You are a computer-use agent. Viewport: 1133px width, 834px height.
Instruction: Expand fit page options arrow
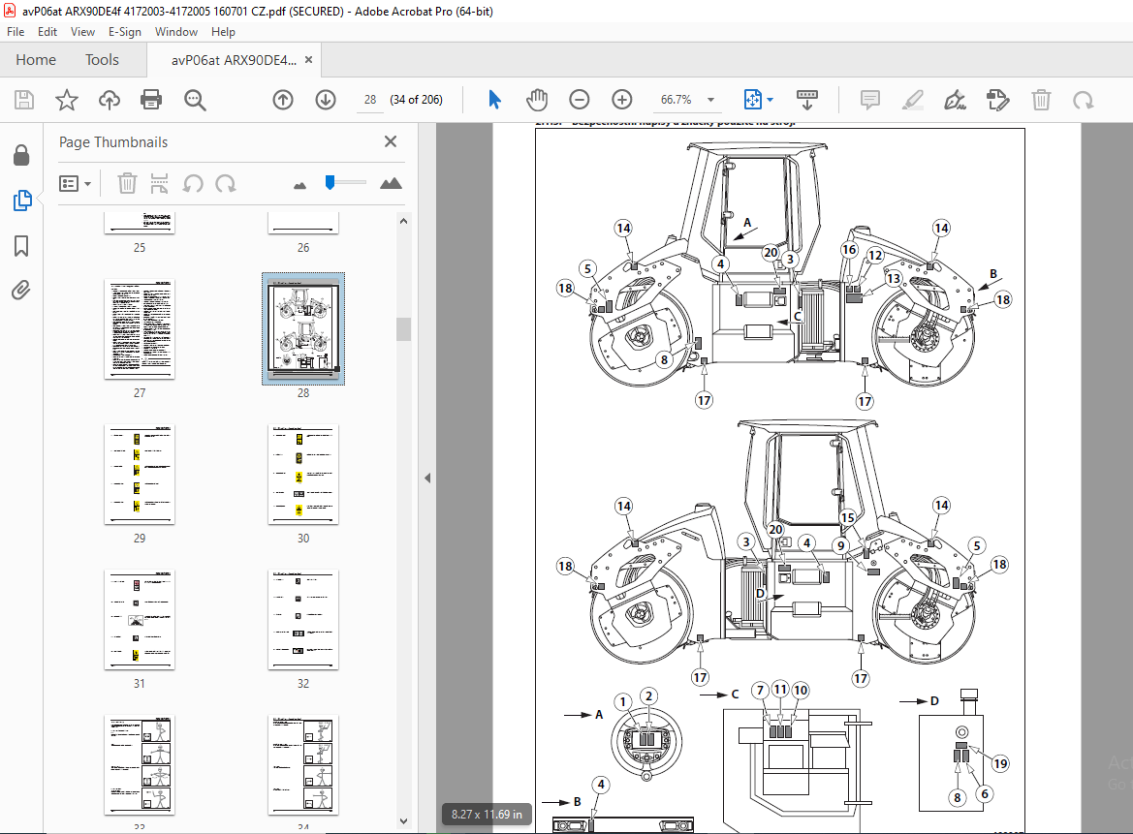(x=770, y=100)
